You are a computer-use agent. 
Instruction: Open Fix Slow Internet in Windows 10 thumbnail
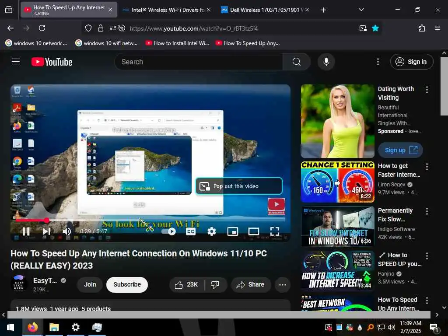pos(337,227)
